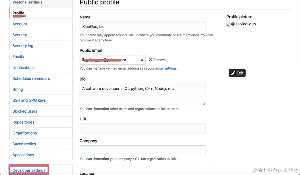The width and height of the screenshot is (300, 175).
Task: Go to SSH and GPG keys
Action: pyautogui.click(x=29, y=100)
